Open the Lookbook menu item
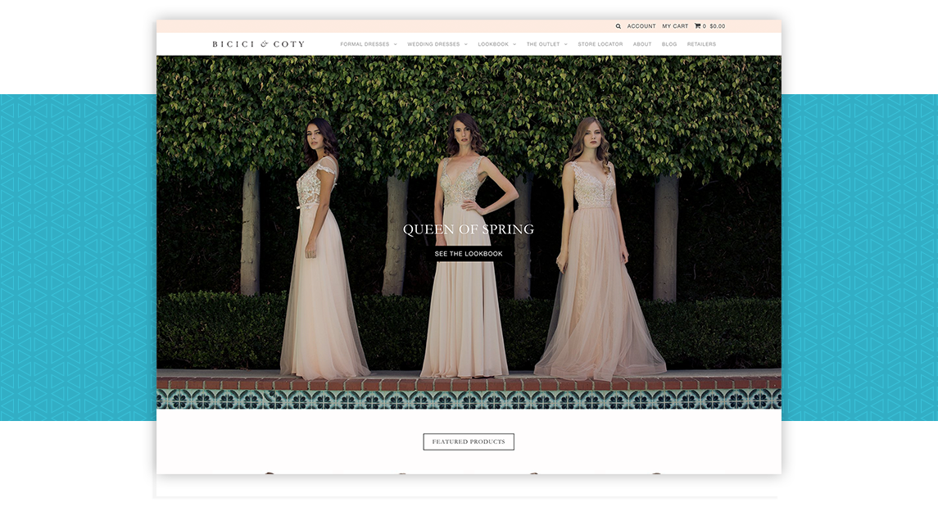 [x=493, y=44]
